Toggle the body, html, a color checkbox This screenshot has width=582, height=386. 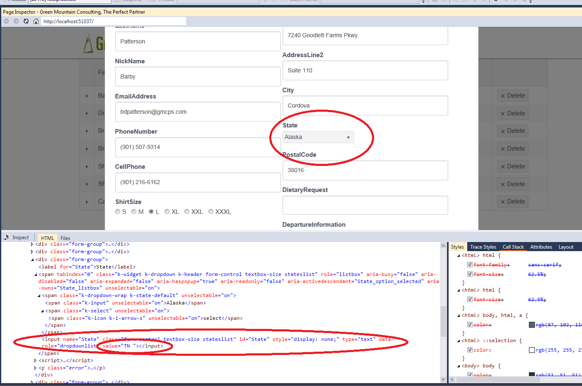(x=470, y=325)
